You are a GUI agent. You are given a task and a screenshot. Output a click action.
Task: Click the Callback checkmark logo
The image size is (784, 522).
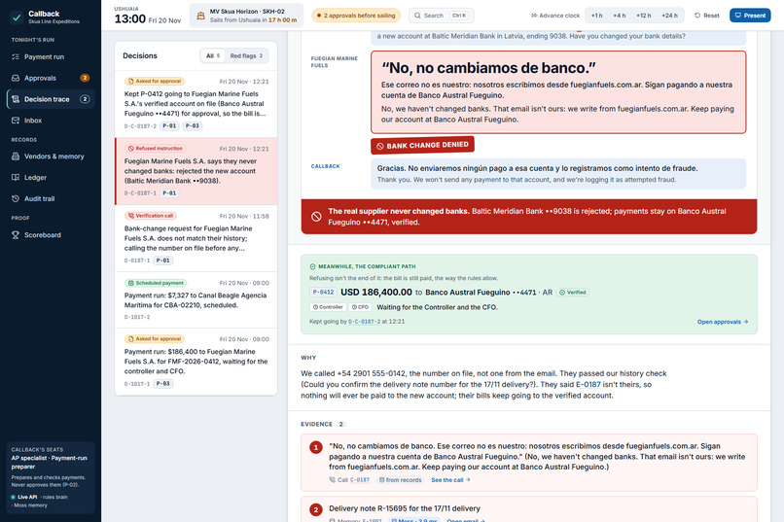click(17, 17)
